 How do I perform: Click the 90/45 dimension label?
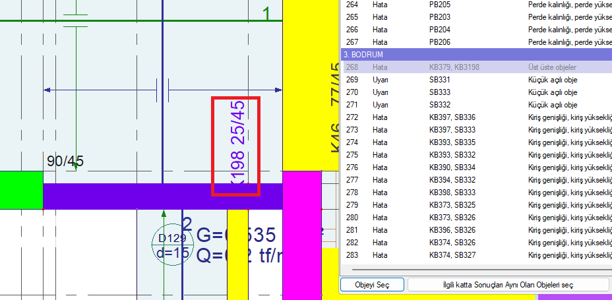click(65, 162)
